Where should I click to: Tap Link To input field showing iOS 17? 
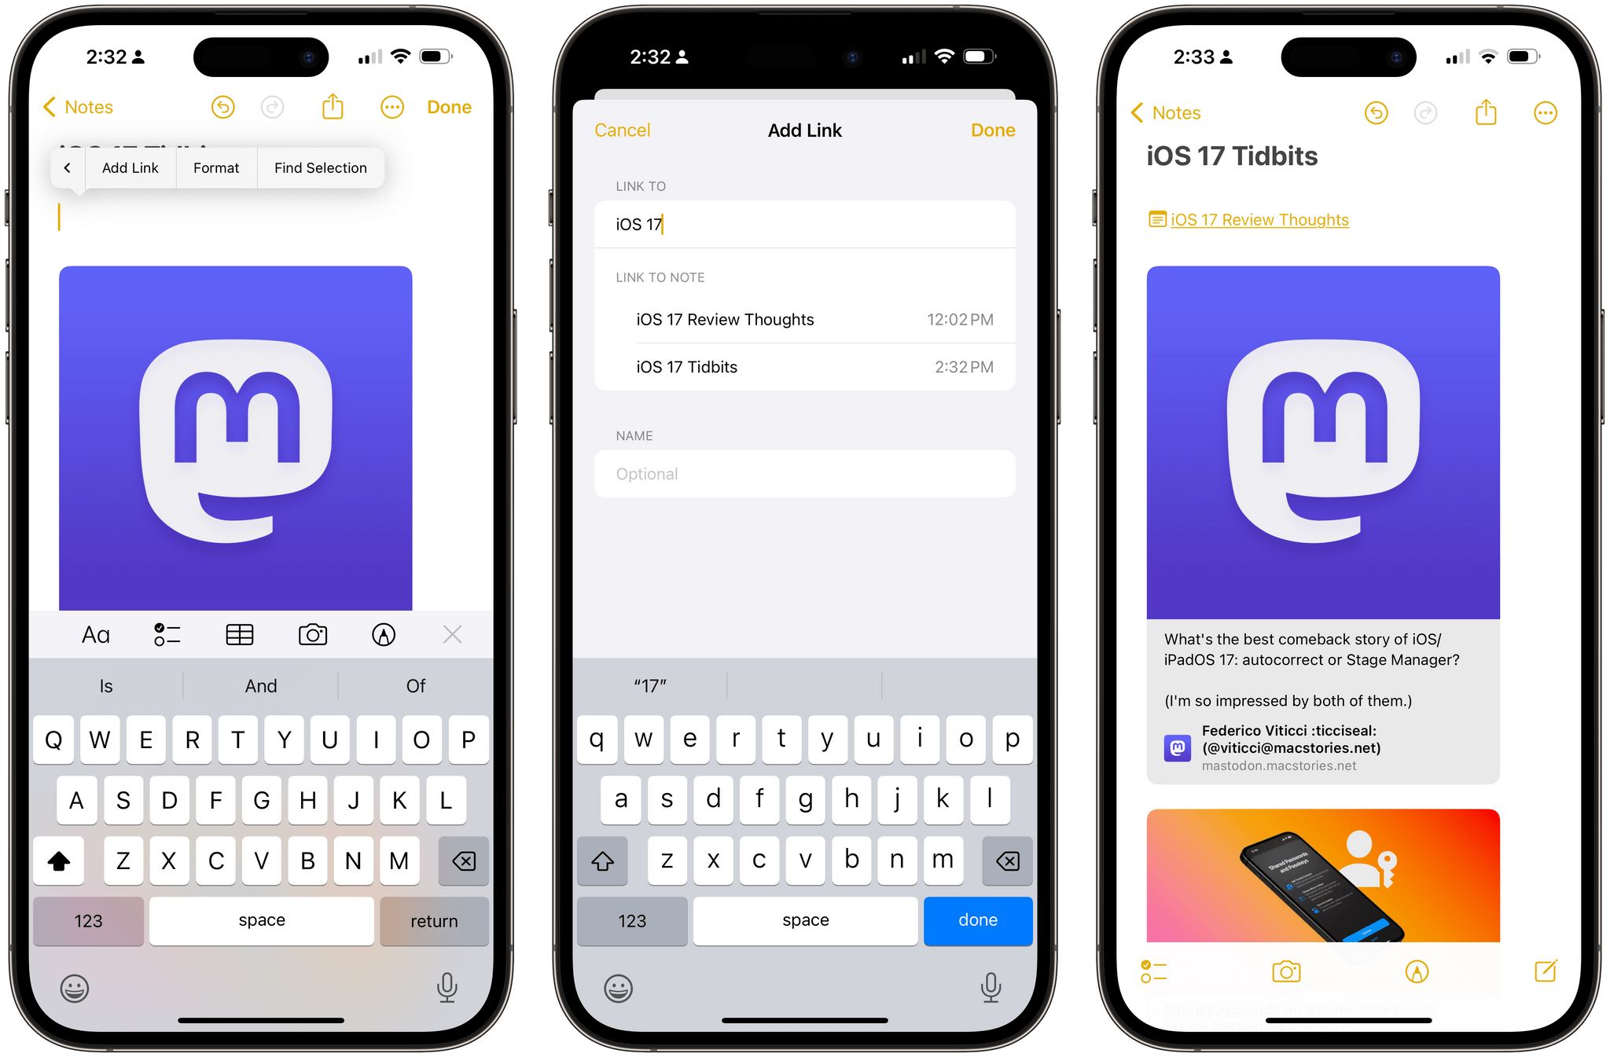[x=804, y=224]
